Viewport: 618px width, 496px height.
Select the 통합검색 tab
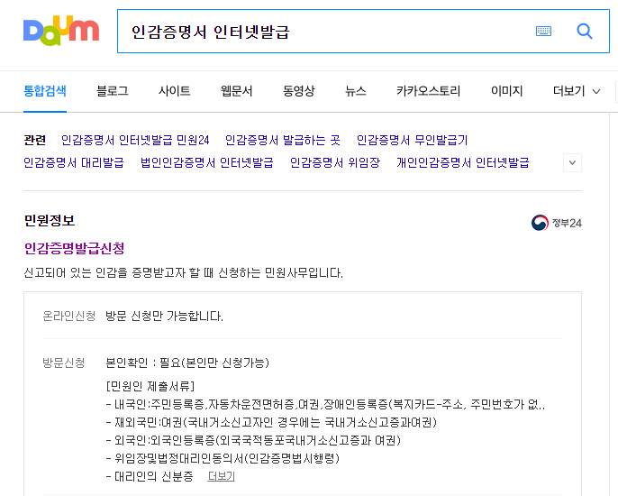click(45, 91)
